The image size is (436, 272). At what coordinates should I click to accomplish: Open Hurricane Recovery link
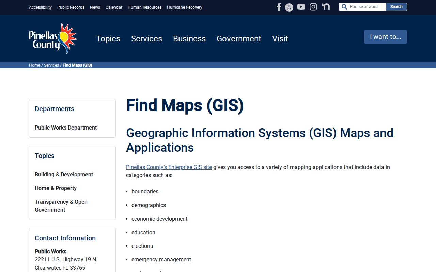(185, 7)
